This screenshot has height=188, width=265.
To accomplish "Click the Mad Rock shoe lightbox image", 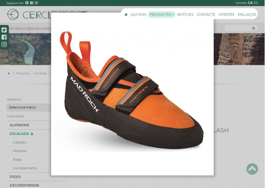I will (132, 94).
